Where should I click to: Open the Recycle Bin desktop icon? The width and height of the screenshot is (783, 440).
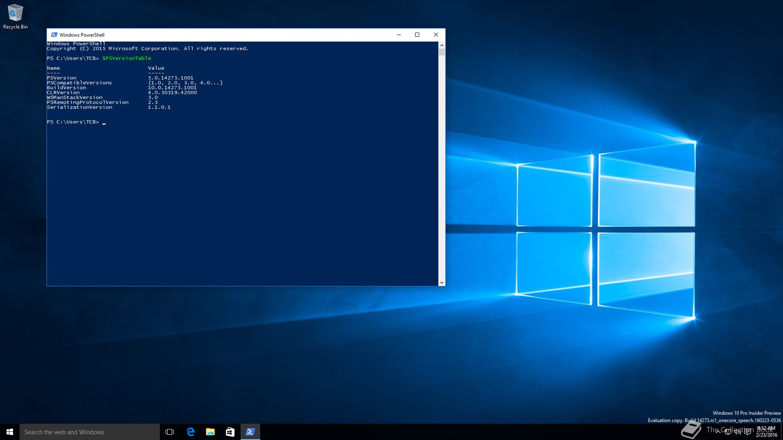(x=15, y=16)
